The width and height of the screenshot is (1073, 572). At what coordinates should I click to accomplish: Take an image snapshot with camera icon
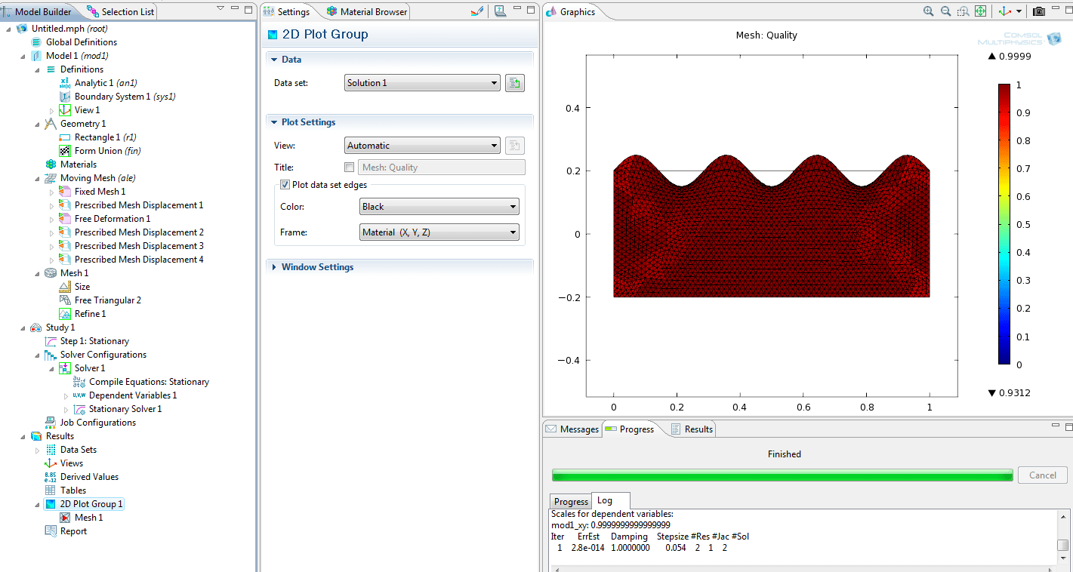[x=1040, y=11]
